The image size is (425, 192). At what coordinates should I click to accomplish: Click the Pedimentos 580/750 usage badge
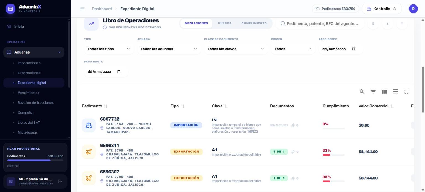[x=335, y=9]
